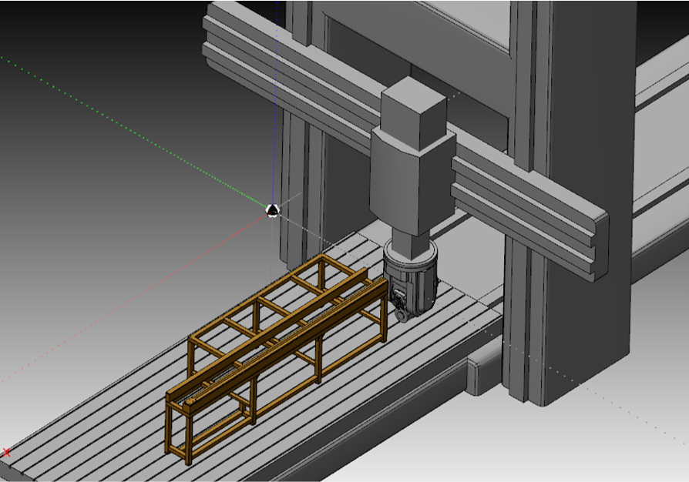Click the blue dotted vertical axis line

(275, 115)
